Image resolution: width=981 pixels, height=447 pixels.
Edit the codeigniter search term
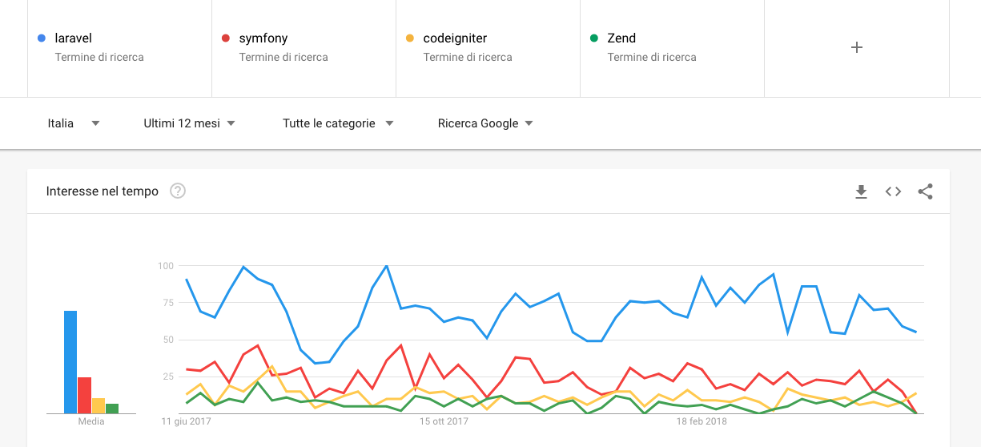click(488, 47)
